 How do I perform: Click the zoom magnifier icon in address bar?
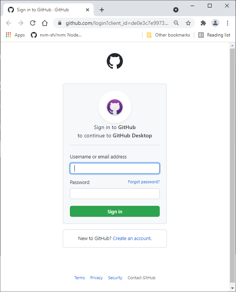tap(176, 23)
